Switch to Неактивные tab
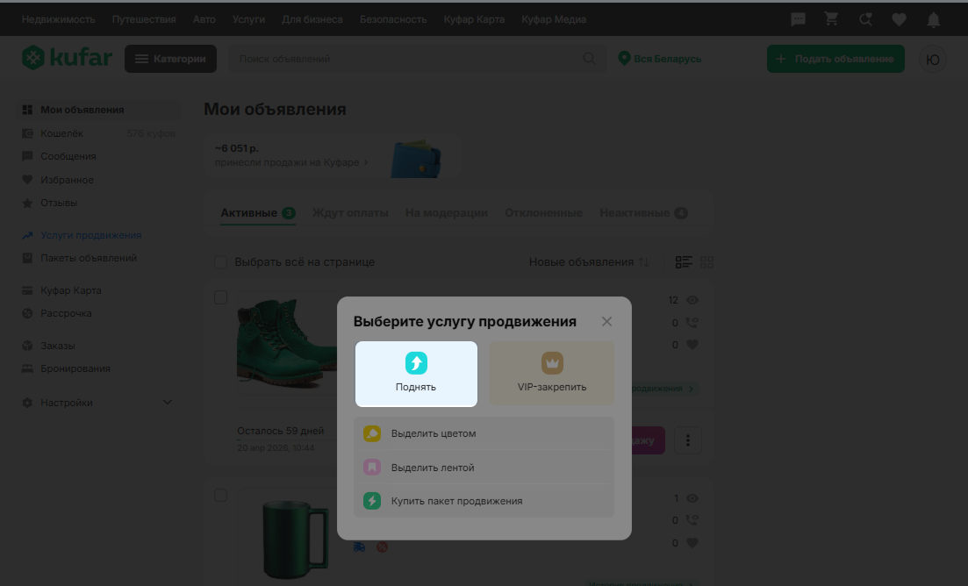This screenshot has width=968, height=586. [643, 213]
